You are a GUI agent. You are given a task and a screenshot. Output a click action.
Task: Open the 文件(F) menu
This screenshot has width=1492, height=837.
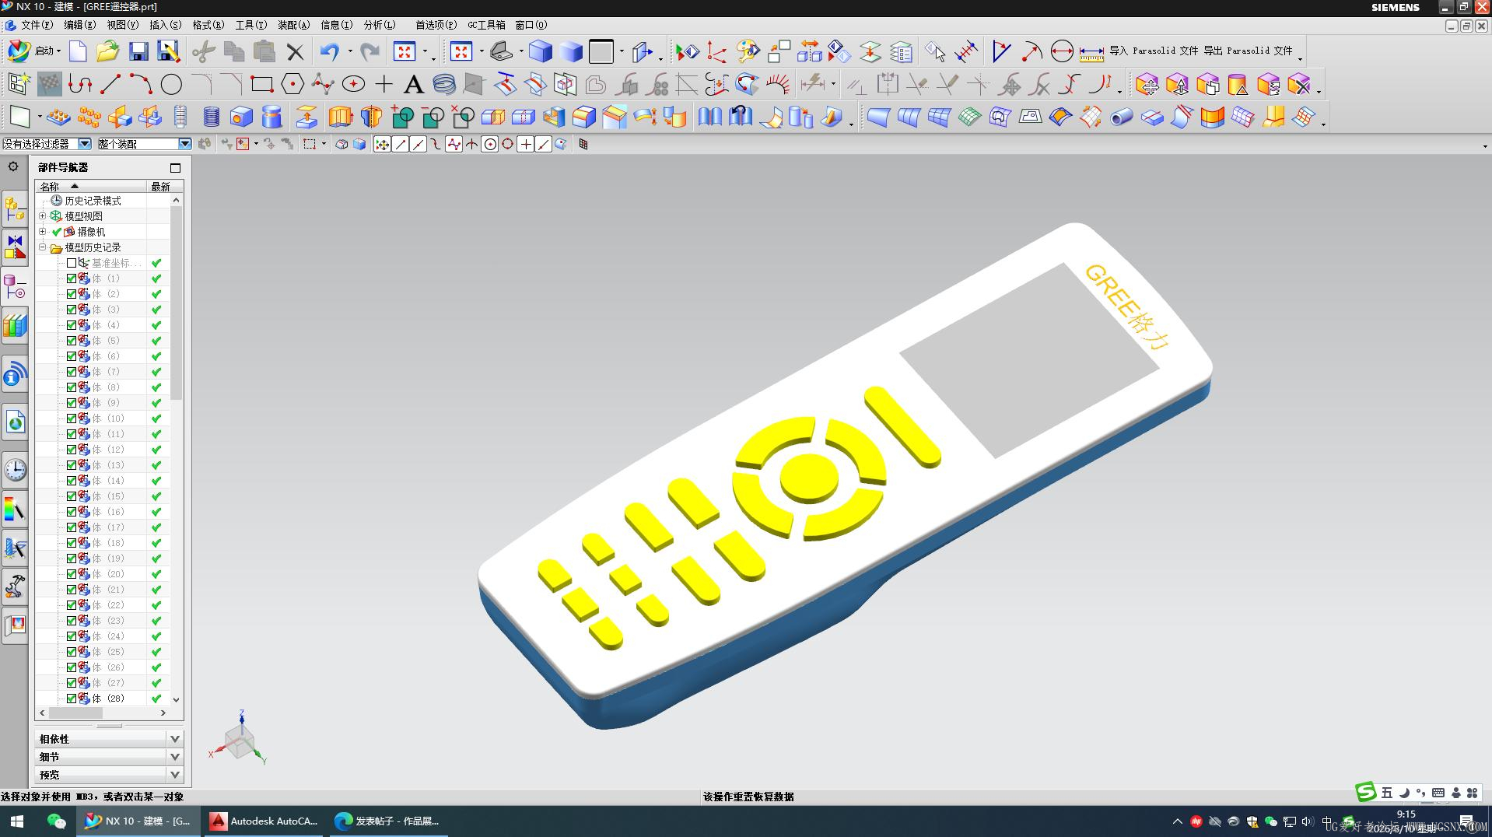(37, 25)
